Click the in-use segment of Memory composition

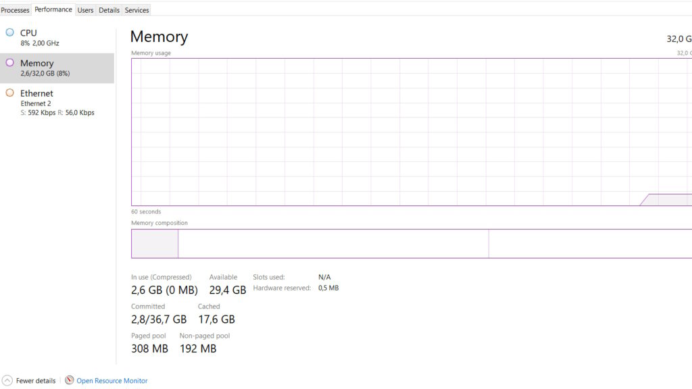point(155,244)
